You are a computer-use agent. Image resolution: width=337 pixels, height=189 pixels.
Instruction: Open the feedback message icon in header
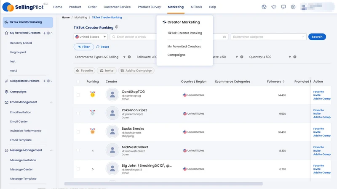283,7
